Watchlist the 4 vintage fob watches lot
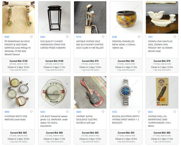The width and height of the screenshot is (181, 147). click(31, 112)
